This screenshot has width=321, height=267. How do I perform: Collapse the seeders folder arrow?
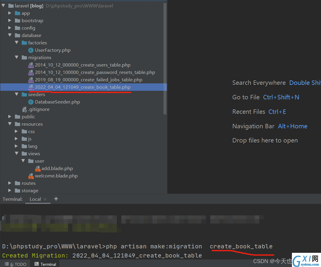(x=17, y=94)
